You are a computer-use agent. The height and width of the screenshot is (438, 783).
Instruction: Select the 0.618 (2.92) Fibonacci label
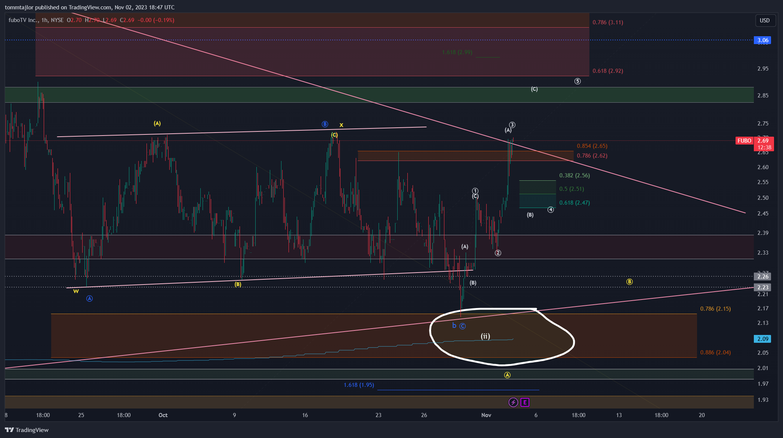click(608, 71)
